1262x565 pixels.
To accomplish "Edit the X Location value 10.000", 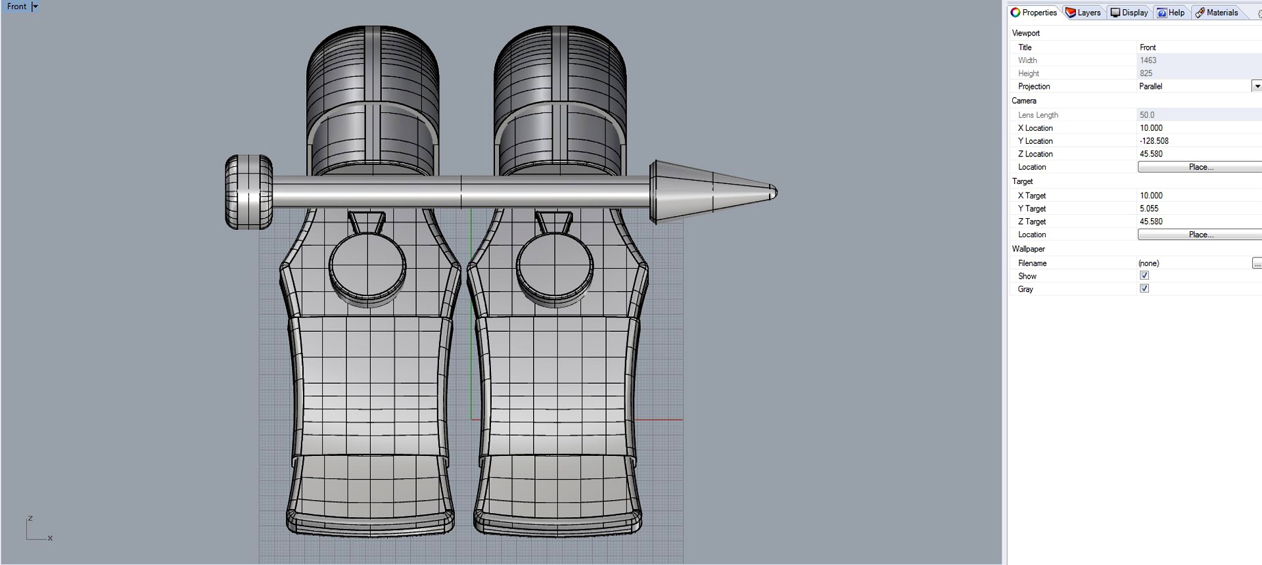I will tap(1199, 128).
